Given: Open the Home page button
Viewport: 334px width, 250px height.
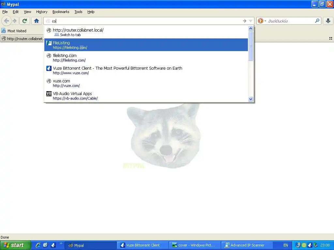Looking at the screenshot, I should click(37, 21).
